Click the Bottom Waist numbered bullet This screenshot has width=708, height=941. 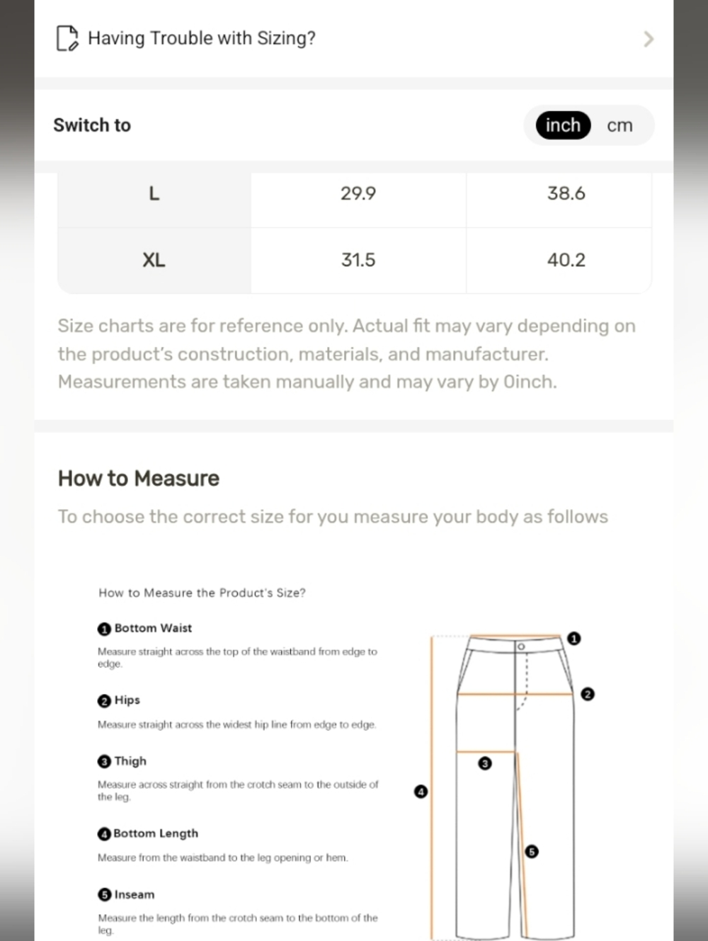click(x=104, y=629)
